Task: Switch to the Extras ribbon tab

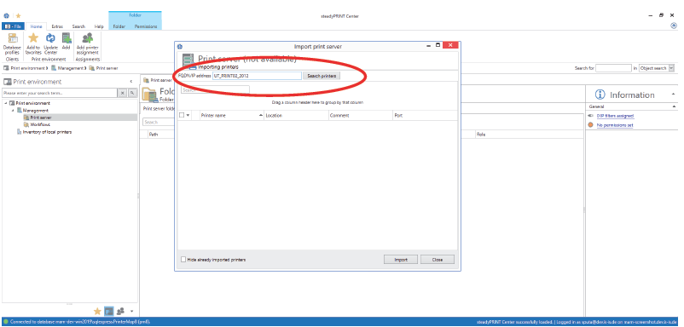Action: 57,26
